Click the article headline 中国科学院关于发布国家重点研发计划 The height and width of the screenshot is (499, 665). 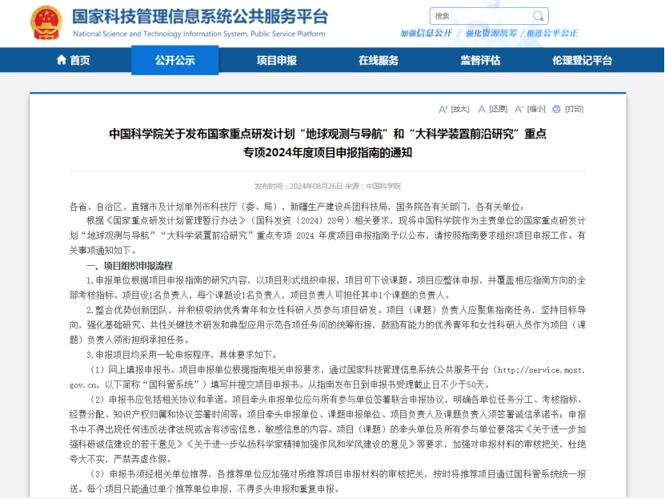[x=327, y=134]
